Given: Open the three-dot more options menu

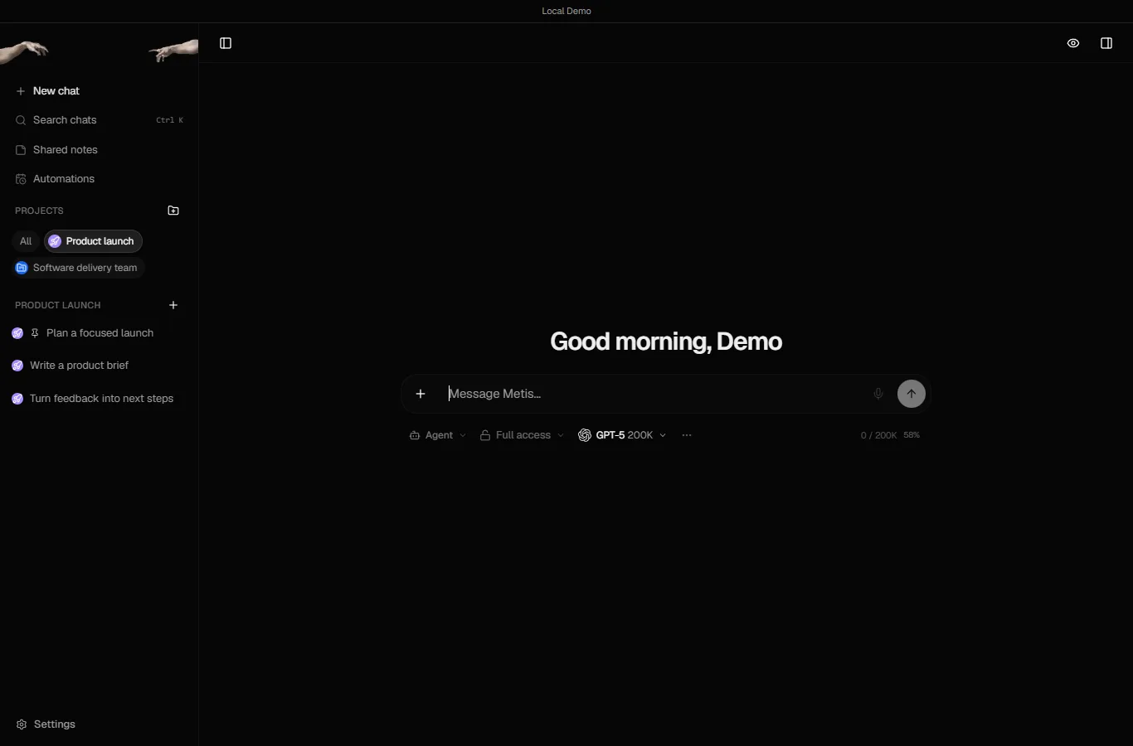Looking at the screenshot, I should (x=687, y=435).
